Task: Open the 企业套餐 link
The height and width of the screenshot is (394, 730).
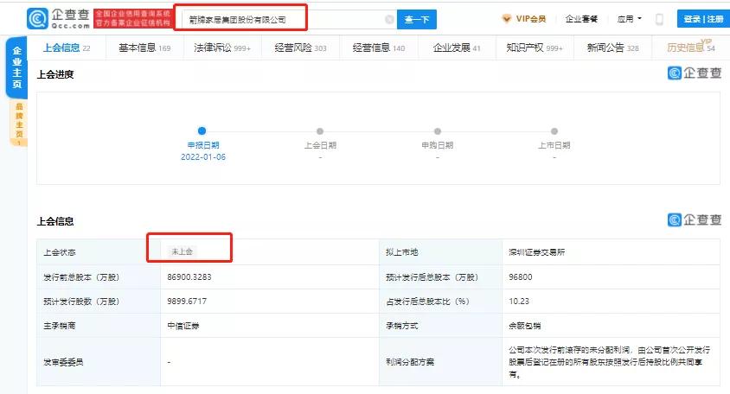Action: [581, 19]
